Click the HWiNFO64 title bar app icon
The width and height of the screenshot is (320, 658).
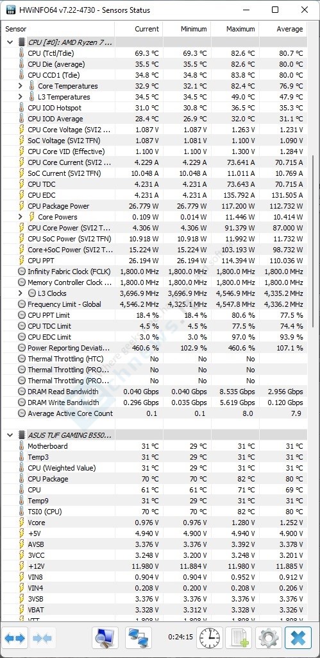point(11,10)
